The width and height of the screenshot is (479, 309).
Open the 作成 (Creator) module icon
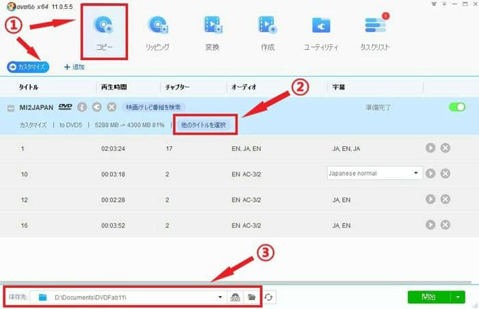coord(268,31)
